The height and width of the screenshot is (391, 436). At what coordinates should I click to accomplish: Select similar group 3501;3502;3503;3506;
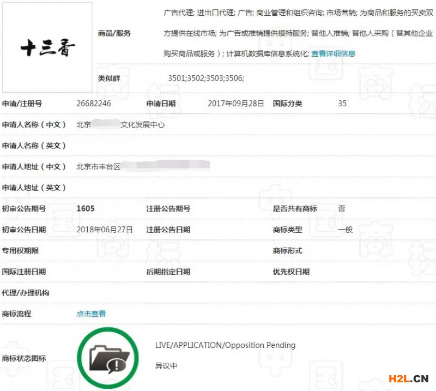(206, 78)
